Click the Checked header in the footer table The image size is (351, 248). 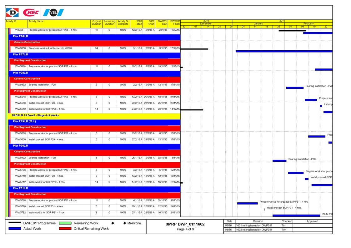tap(287, 221)
